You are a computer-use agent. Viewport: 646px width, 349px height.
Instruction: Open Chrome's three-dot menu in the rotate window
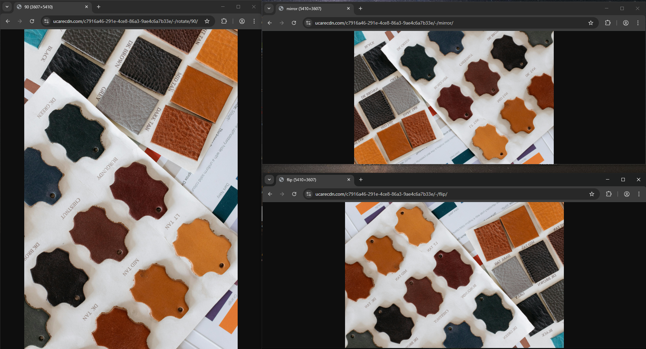tap(254, 21)
